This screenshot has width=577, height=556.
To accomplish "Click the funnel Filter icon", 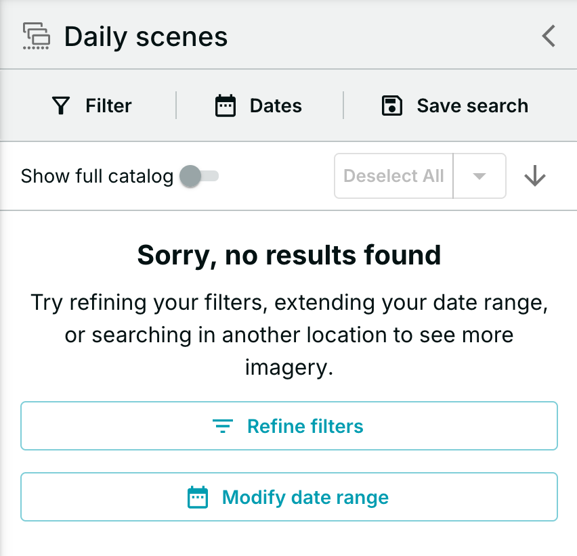I will point(61,106).
